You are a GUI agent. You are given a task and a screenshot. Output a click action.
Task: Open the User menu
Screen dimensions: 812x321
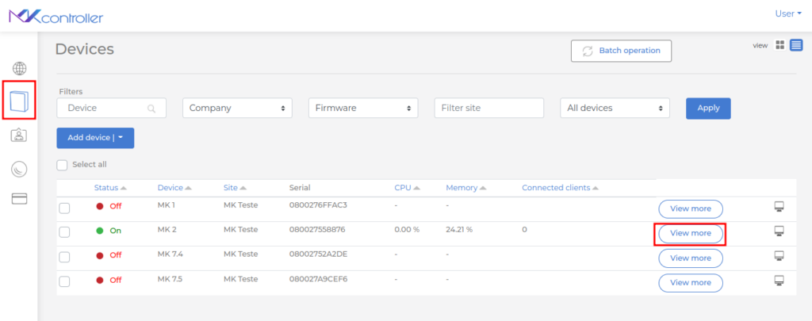click(787, 13)
